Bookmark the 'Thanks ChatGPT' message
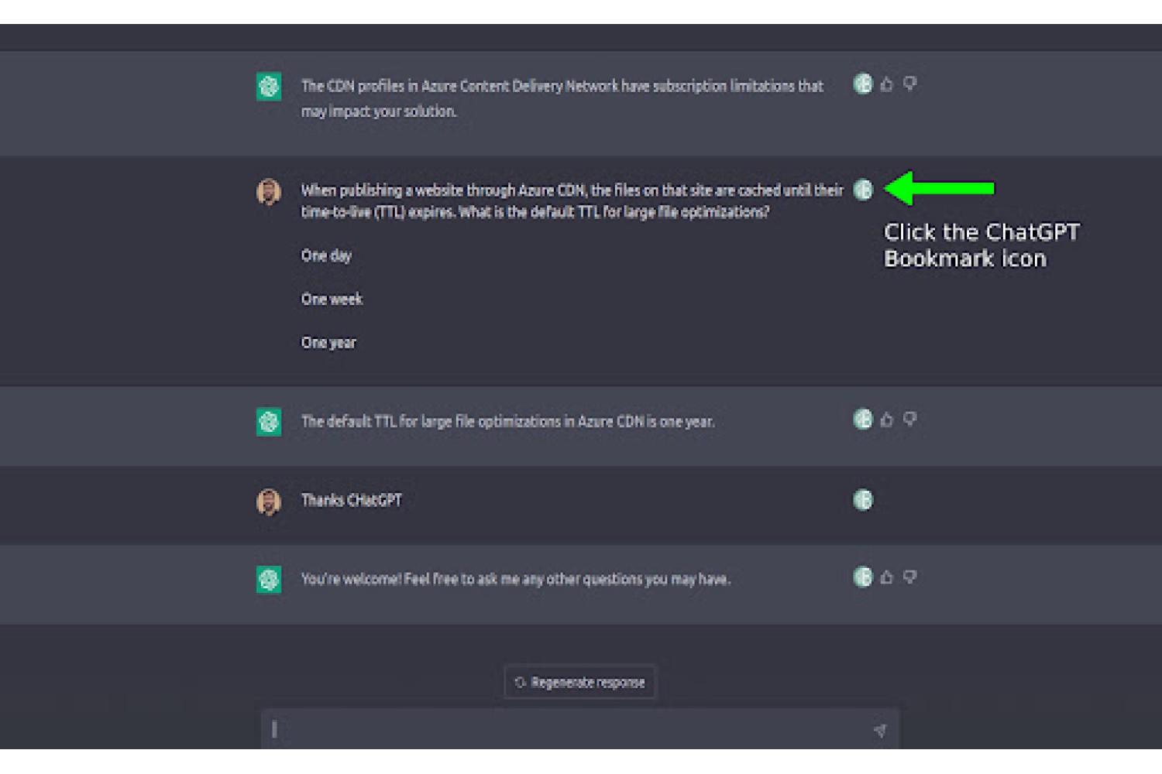 pos(863,500)
